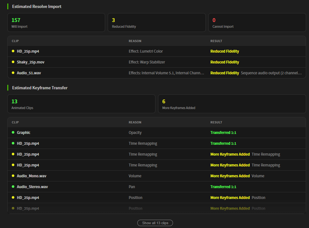Select Audio_51.wav clip name

click(29, 73)
